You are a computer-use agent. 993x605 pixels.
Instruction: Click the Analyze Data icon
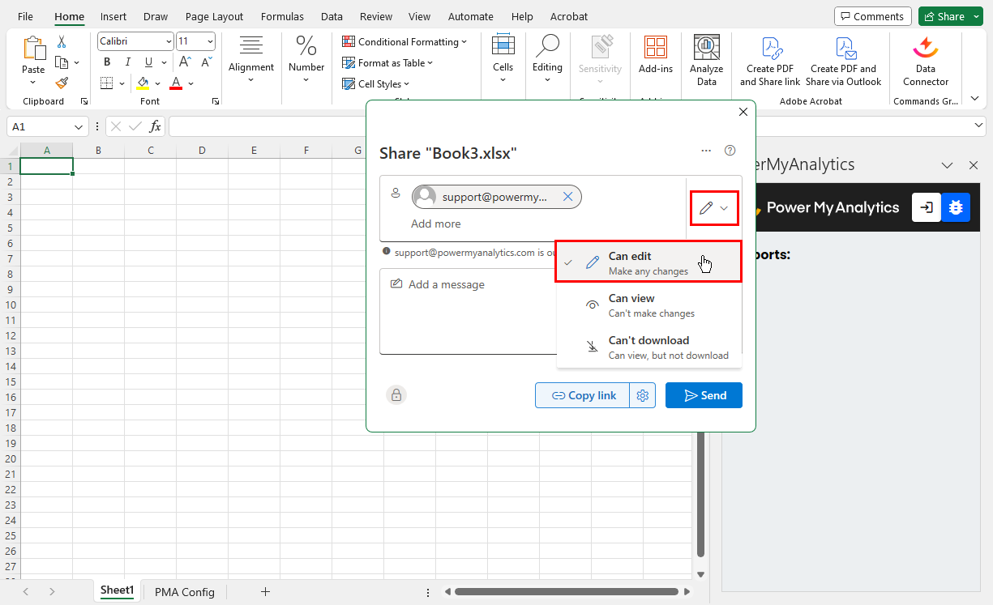(x=706, y=62)
